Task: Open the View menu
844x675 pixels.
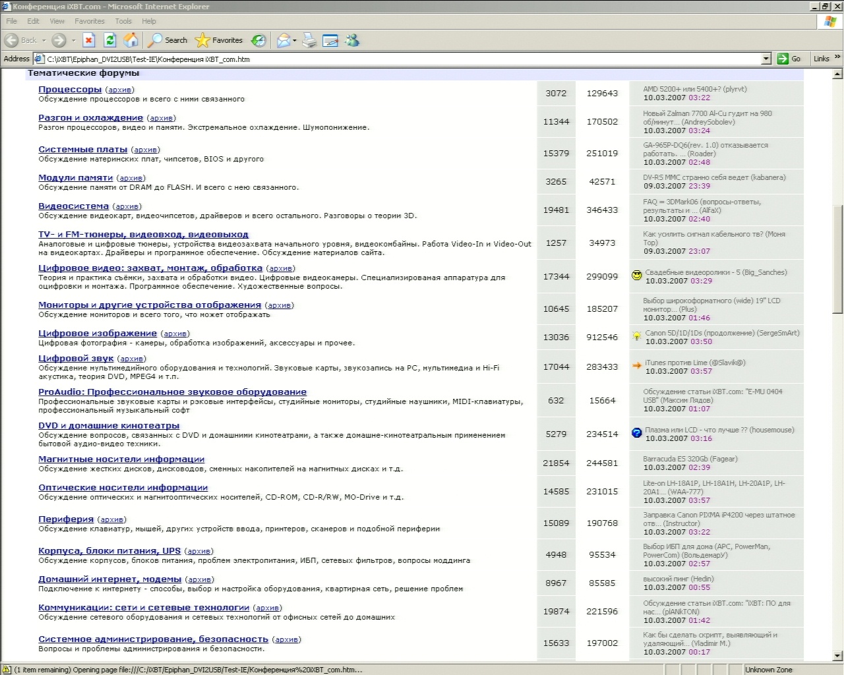Action: point(57,21)
